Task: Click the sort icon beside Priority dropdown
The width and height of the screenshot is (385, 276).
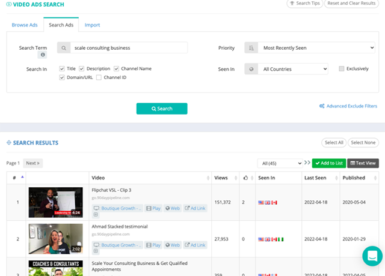Action: click(x=251, y=48)
